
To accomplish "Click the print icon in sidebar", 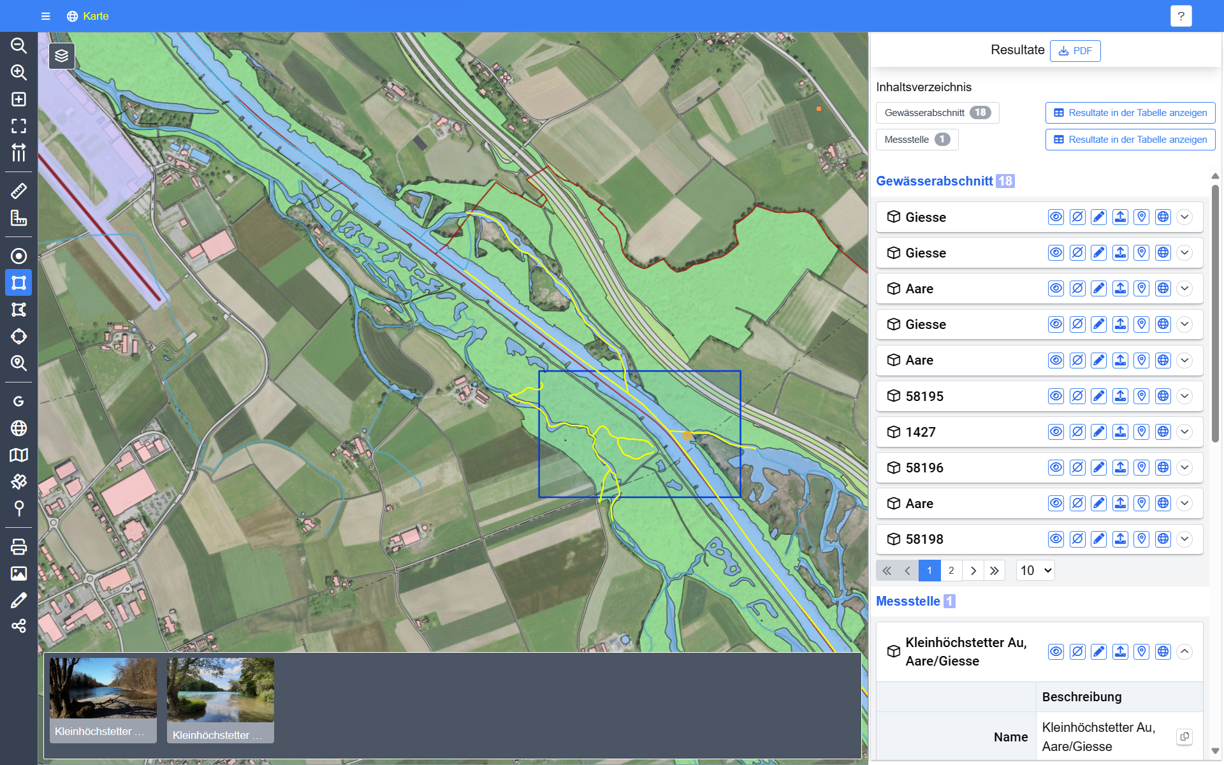I will point(18,546).
